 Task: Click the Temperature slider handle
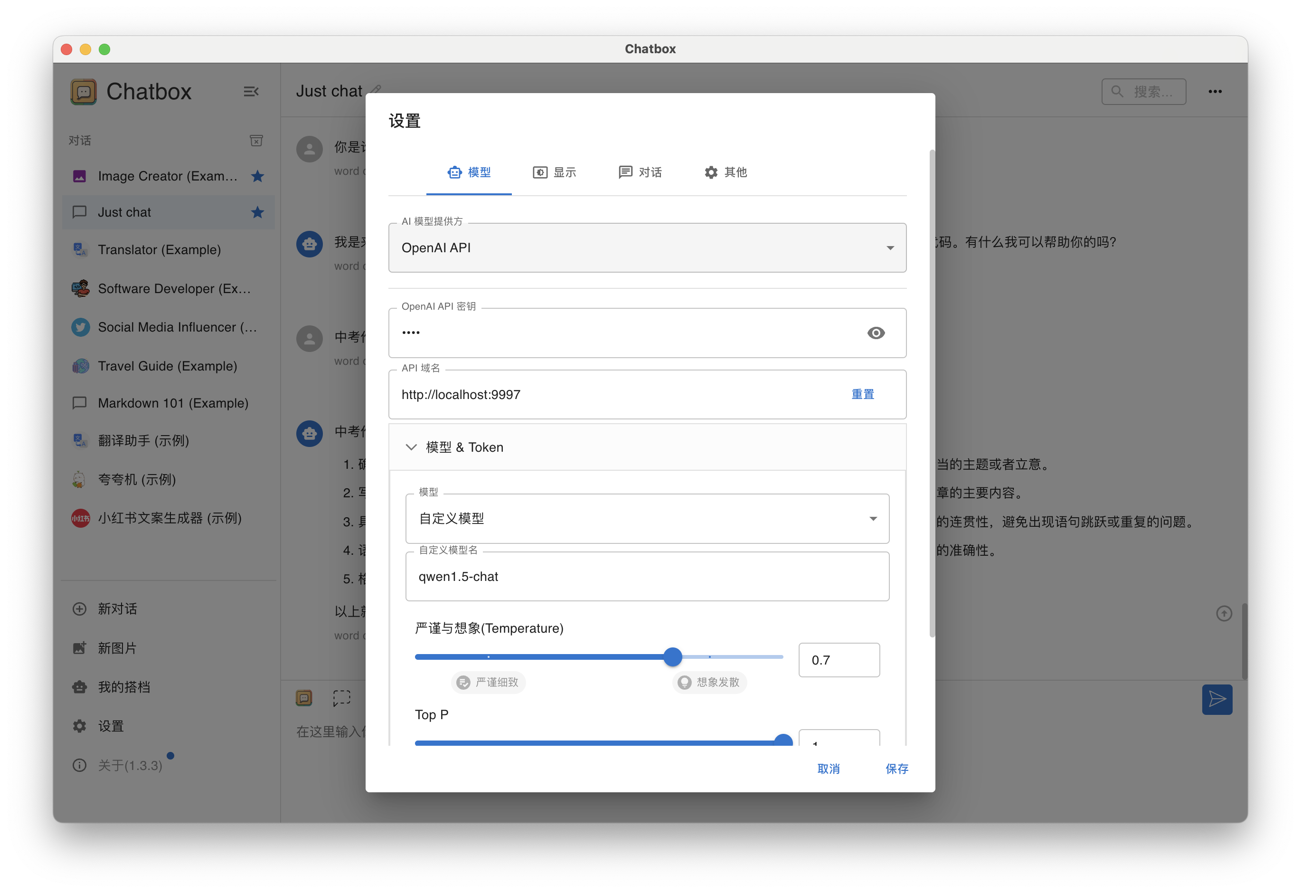click(x=672, y=657)
